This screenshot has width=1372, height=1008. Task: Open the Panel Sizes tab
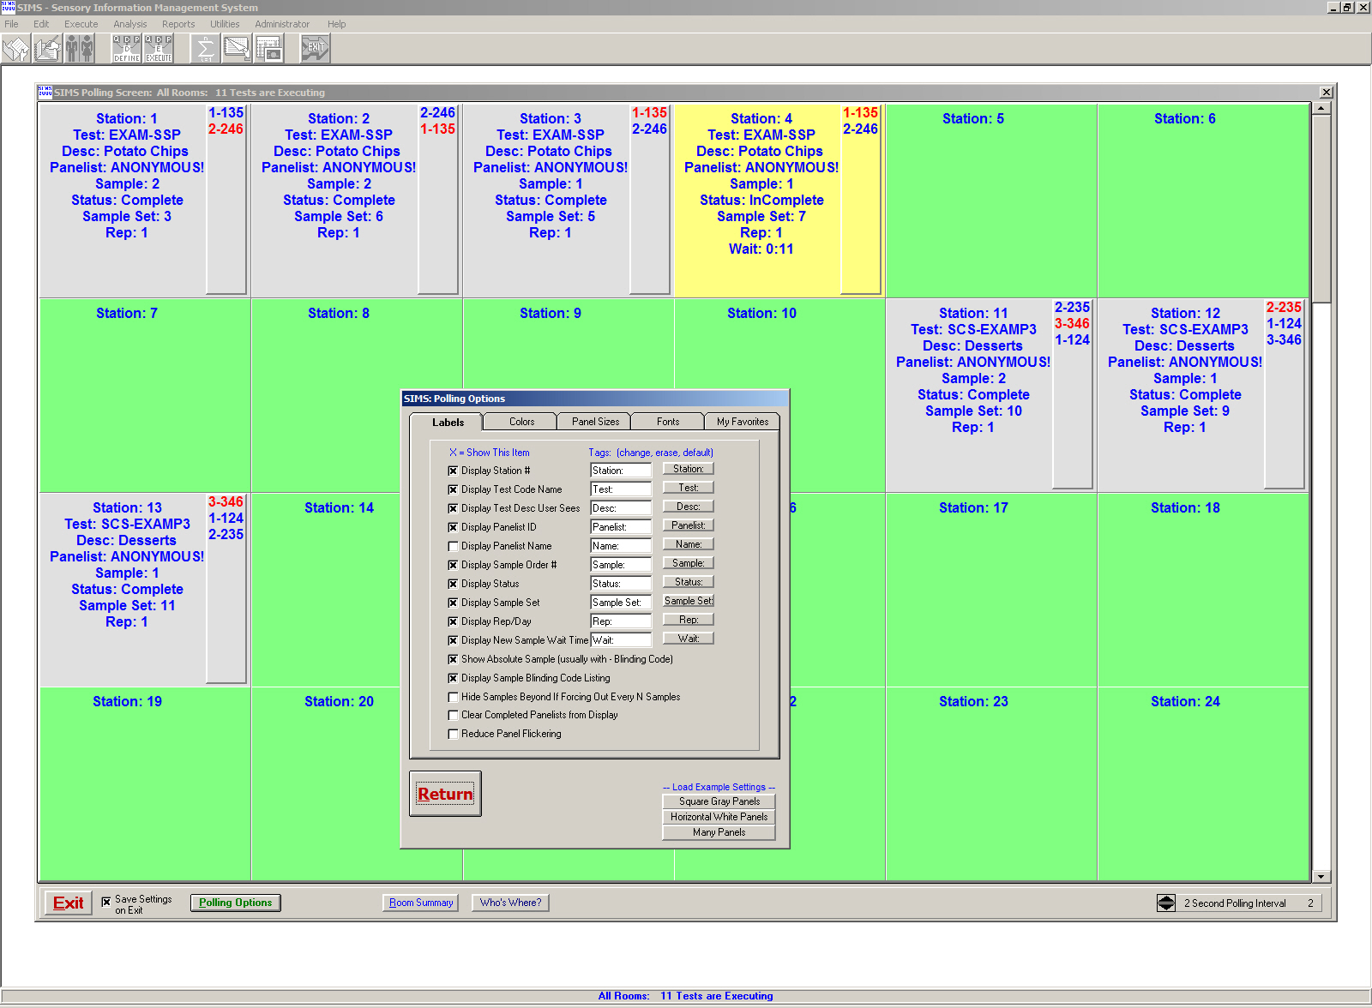(x=595, y=422)
